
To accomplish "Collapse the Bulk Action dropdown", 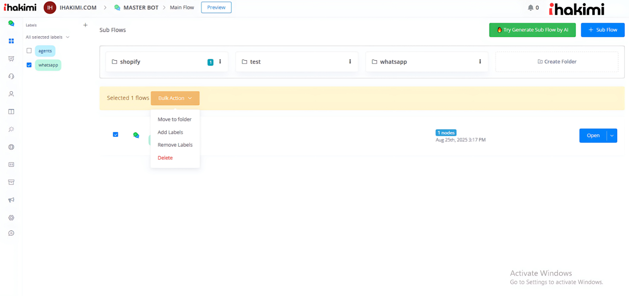I will pyautogui.click(x=175, y=98).
